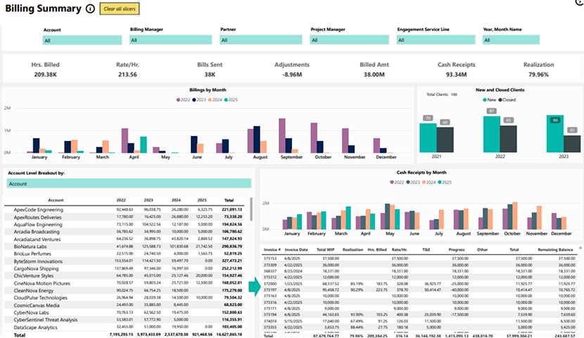The height and width of the screenshot is (338, 584).
Task: Click the info icon beside Billing Summary
Action: click(x=89, y=8)
